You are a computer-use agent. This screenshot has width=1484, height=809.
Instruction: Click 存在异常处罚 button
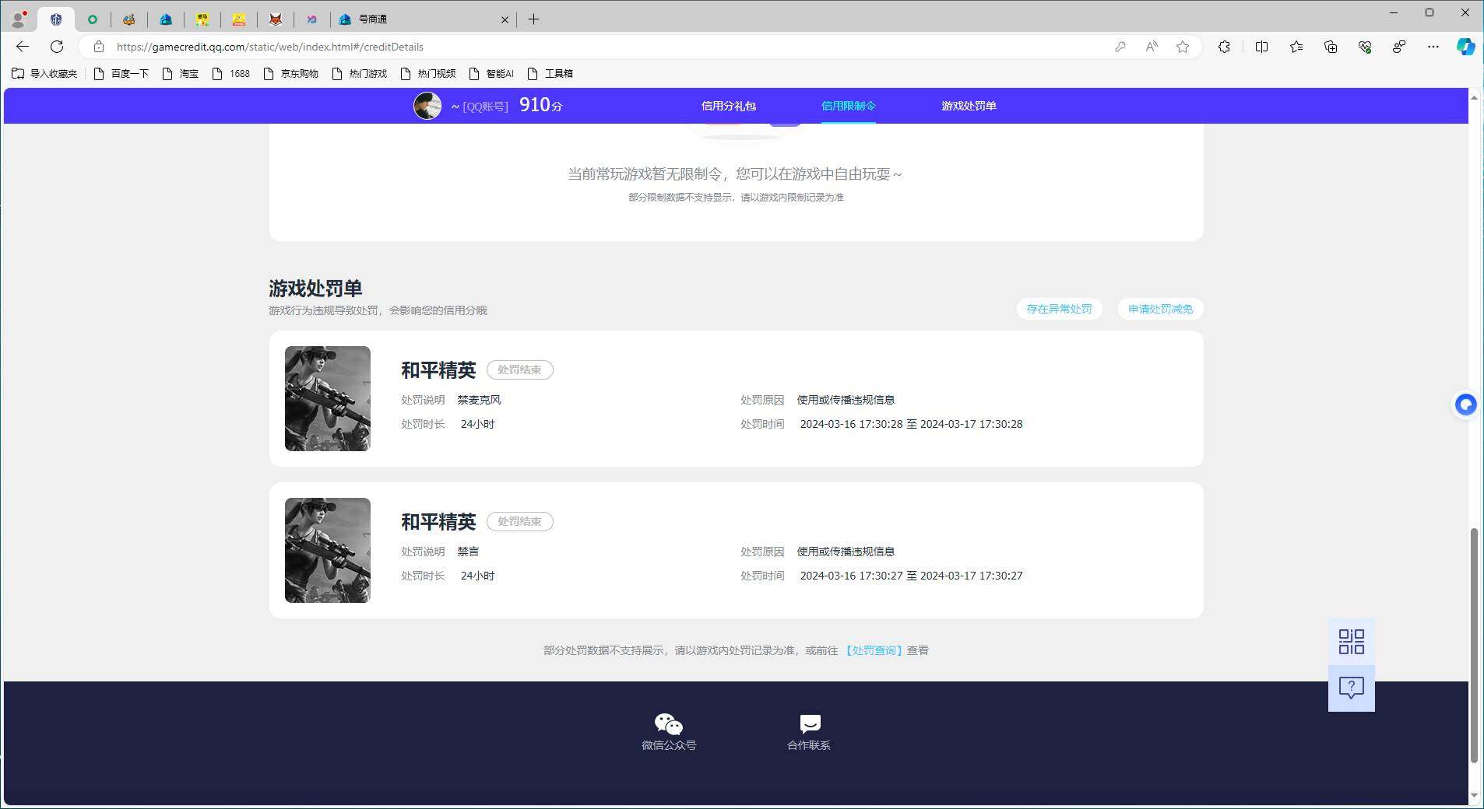1059,309
